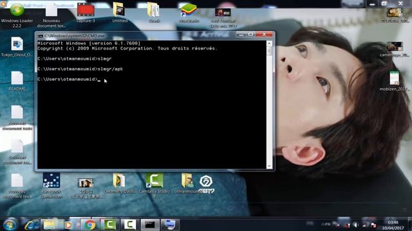Launch Internet Explorer from the taskbar
The image size is (412, 231).
[30, 225]
